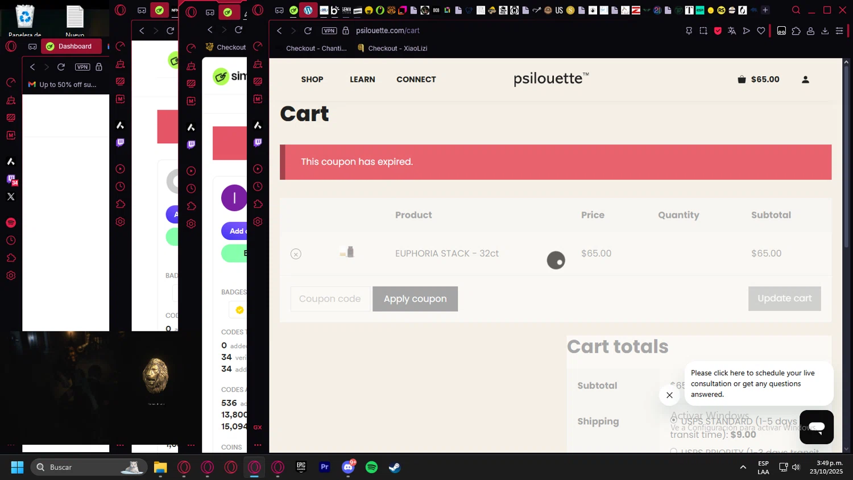Switch to the Dashboard tab
The width and height of the screenshot is (853, 480).
click(x=71, y=46)
